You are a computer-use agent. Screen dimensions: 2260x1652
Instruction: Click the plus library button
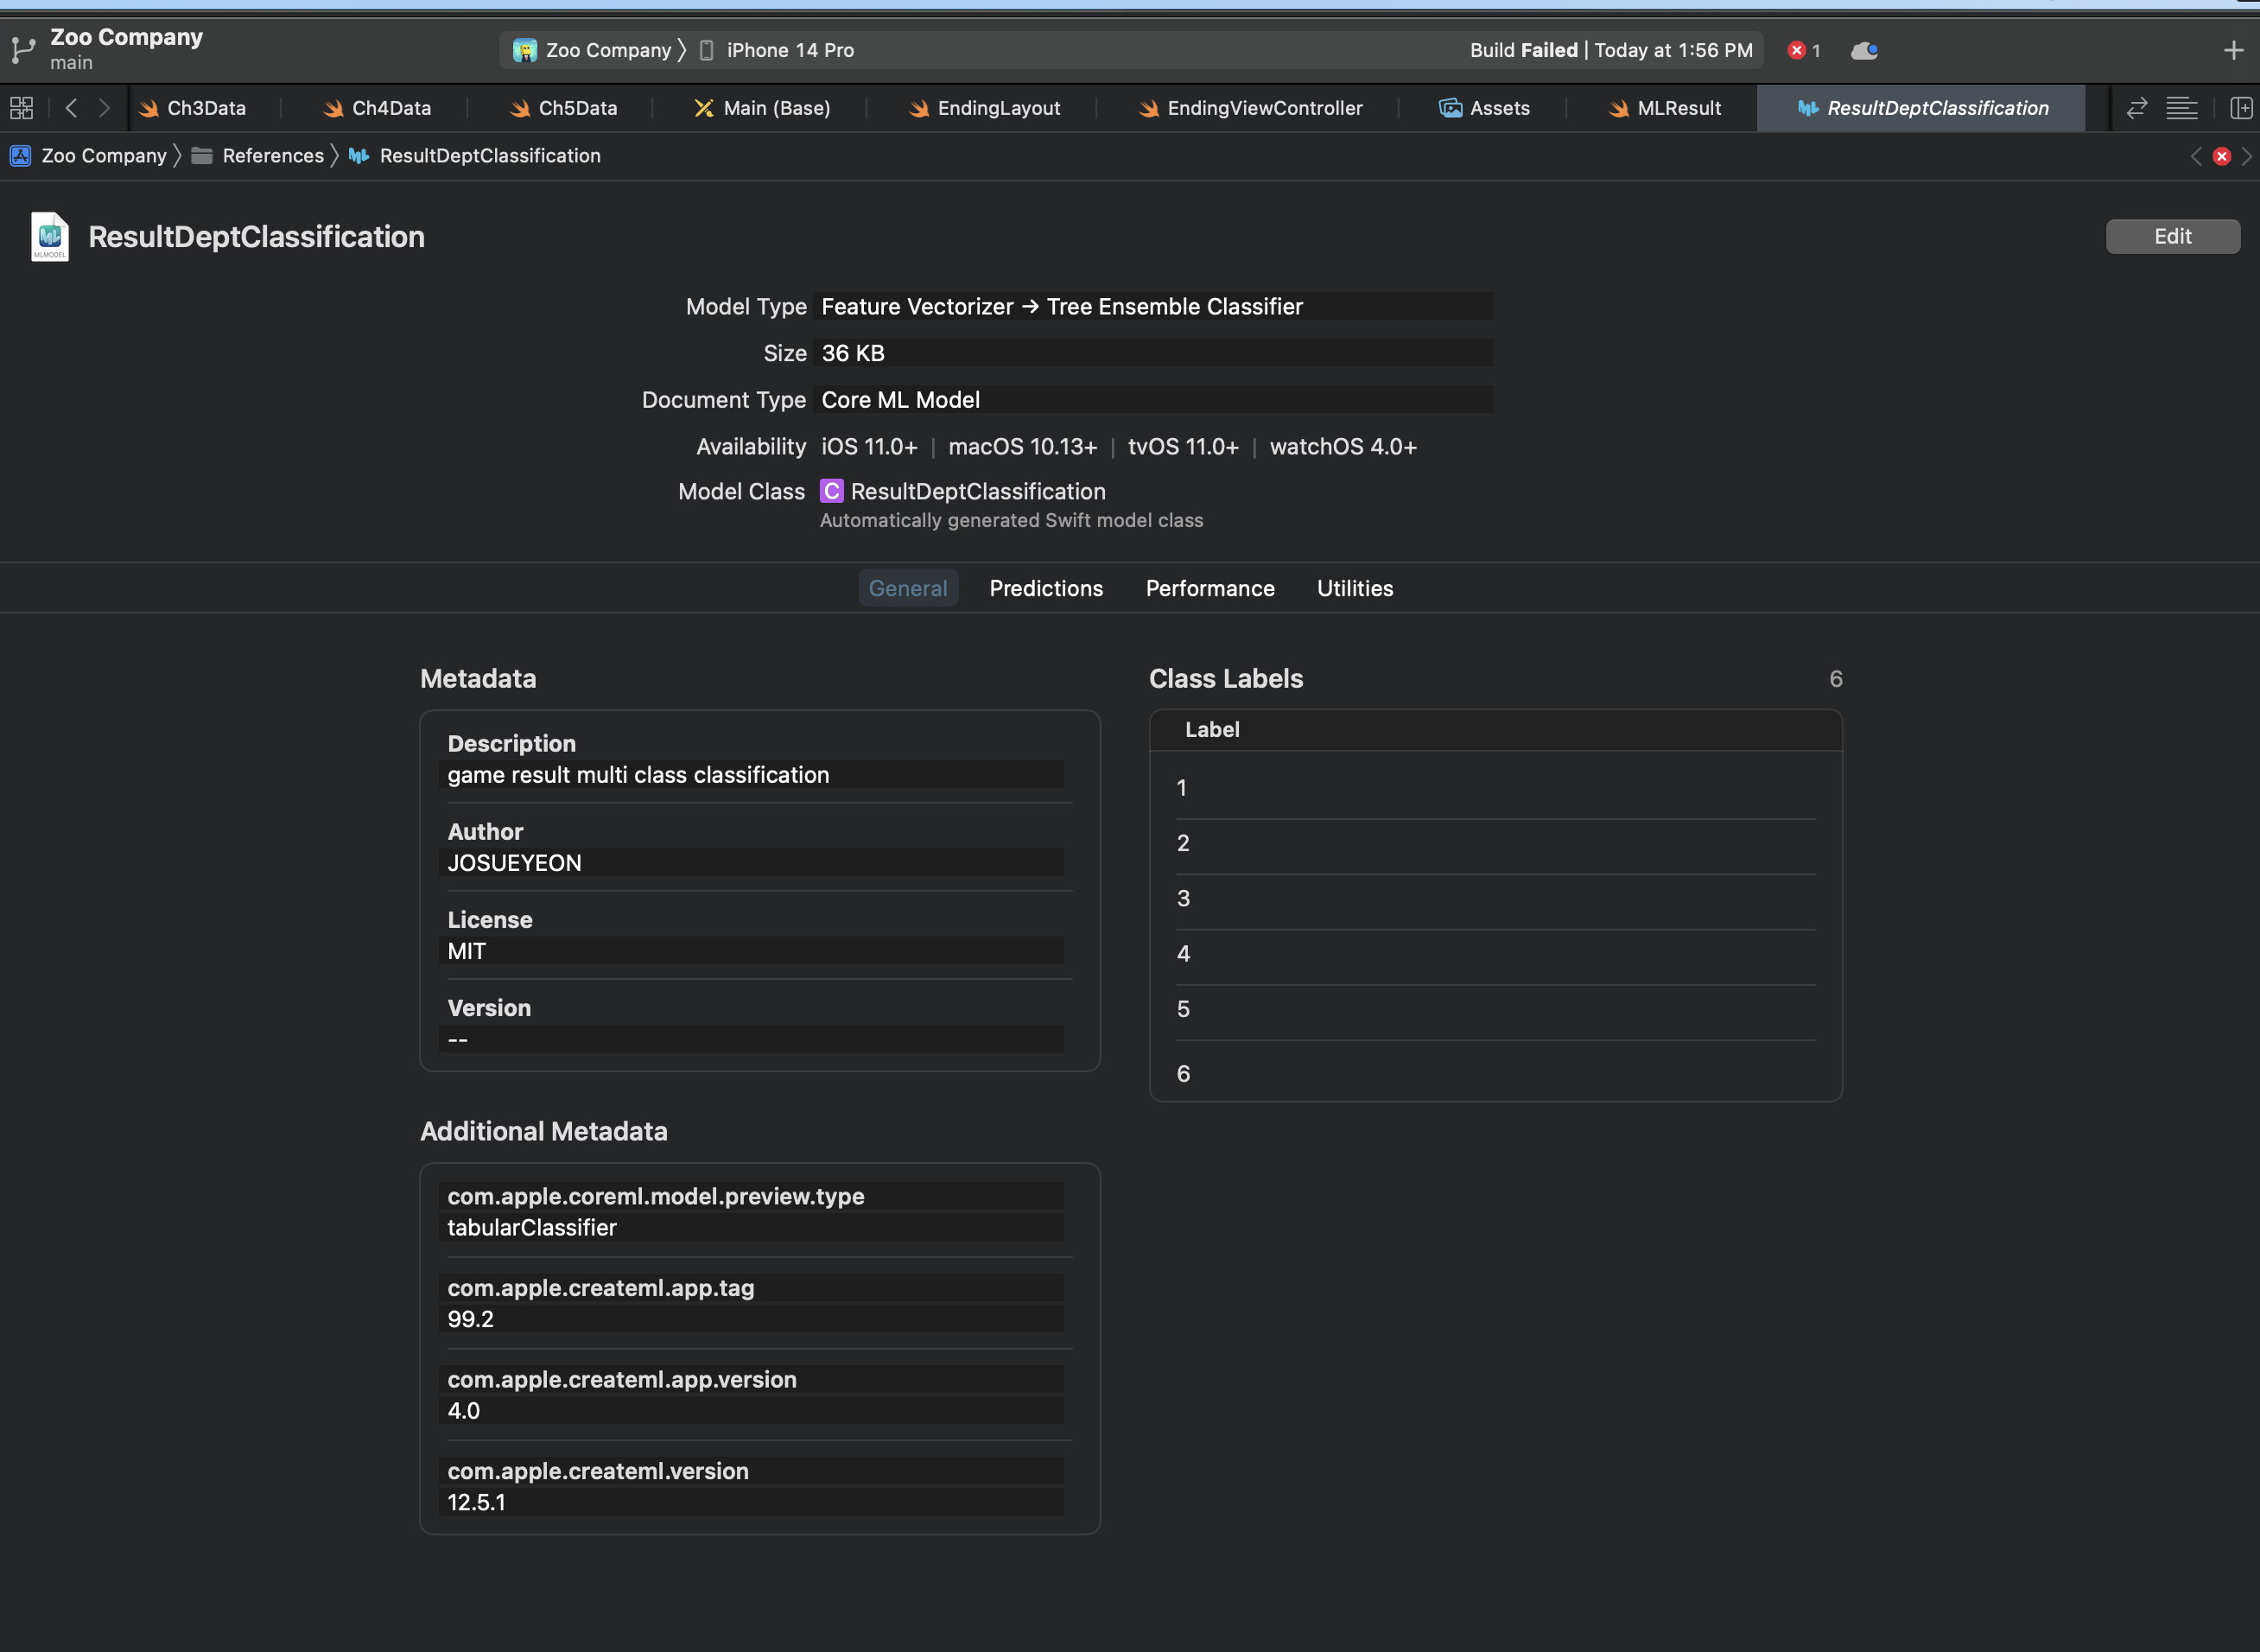pyautogui.click(x=2233, y=50)
